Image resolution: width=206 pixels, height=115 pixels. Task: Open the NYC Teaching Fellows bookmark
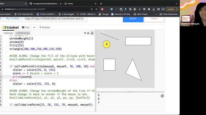(x=24, y=14)
